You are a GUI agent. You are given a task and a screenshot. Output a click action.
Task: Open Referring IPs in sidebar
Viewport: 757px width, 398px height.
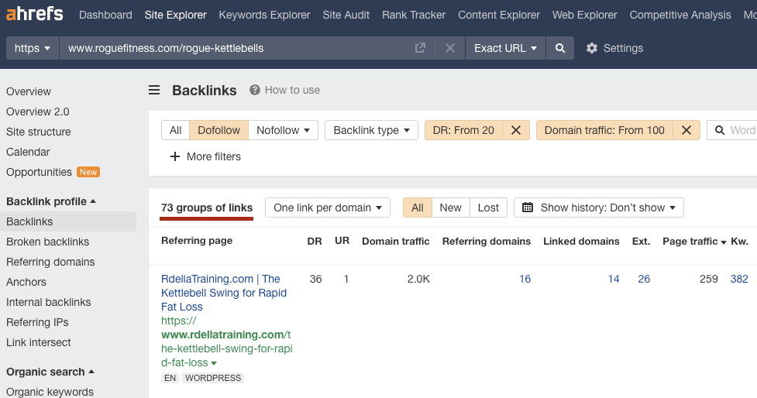[37, 322]
